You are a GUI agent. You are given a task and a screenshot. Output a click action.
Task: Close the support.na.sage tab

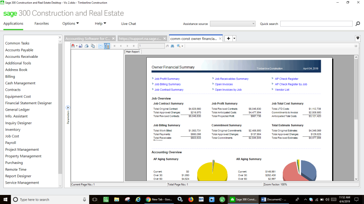(165, 39)
